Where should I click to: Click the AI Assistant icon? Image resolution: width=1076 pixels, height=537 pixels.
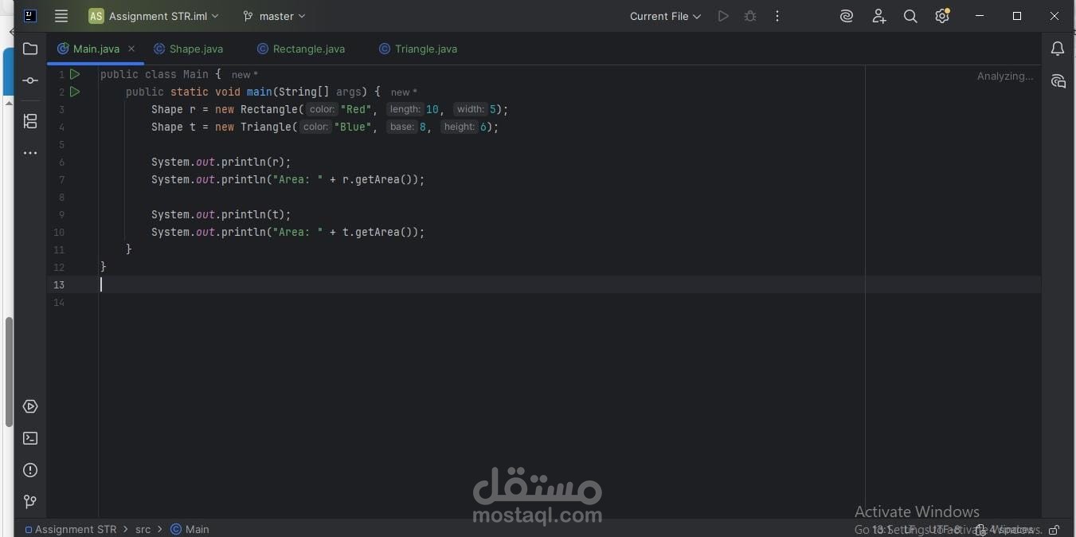coord(847,16)
